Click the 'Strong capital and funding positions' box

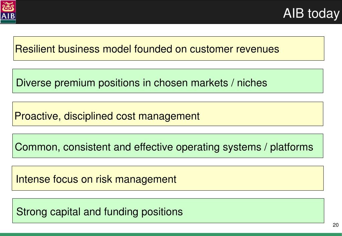pos(168,211)
